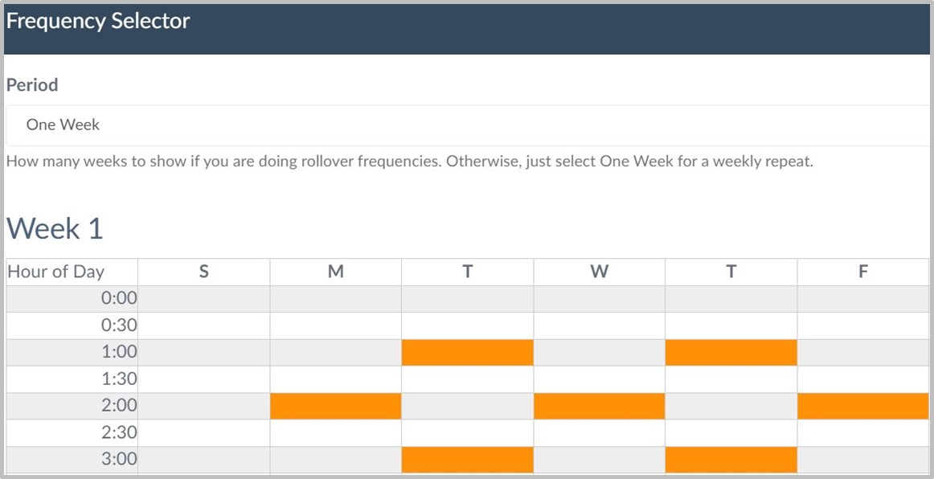Unselect the Tuesday 3:00 orange cell

pyautogui.click(x=468, y=460)
